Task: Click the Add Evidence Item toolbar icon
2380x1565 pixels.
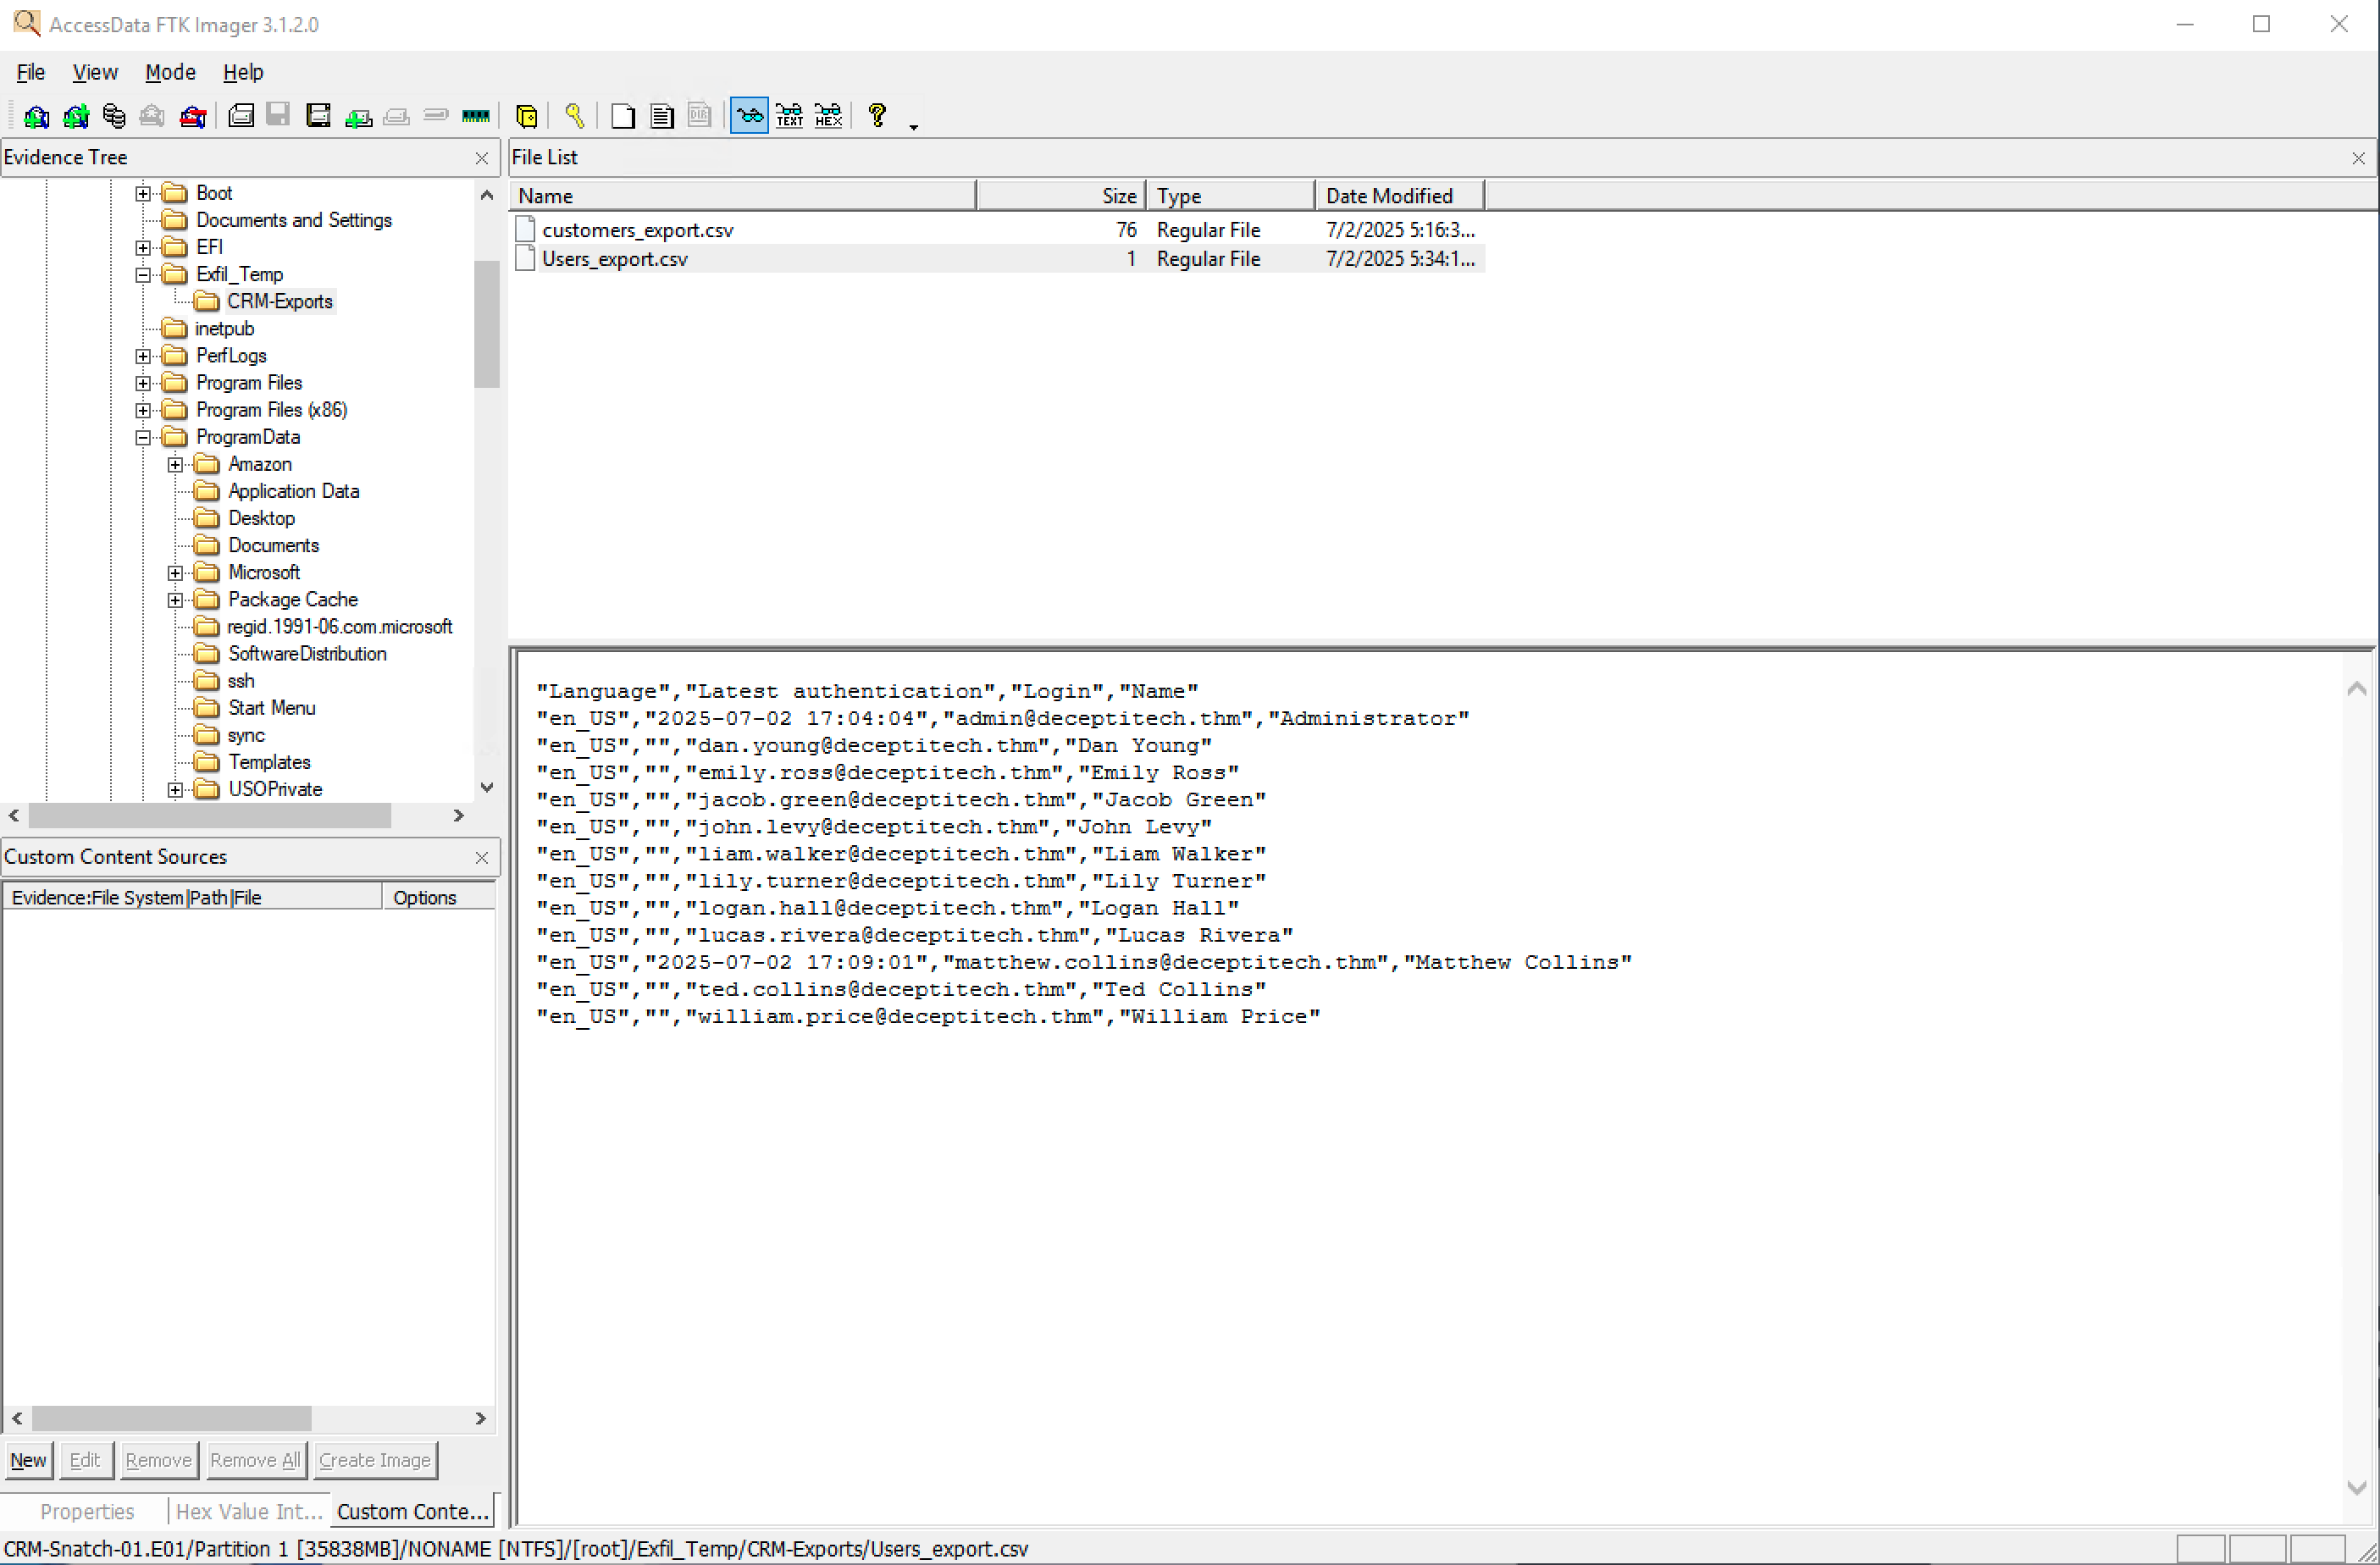Action: point(36,115)
